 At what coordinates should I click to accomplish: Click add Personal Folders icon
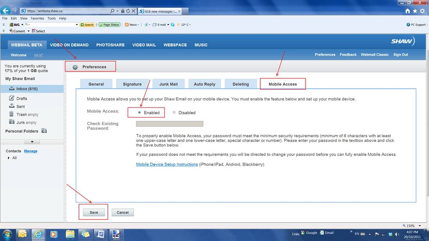click(44, 131)
